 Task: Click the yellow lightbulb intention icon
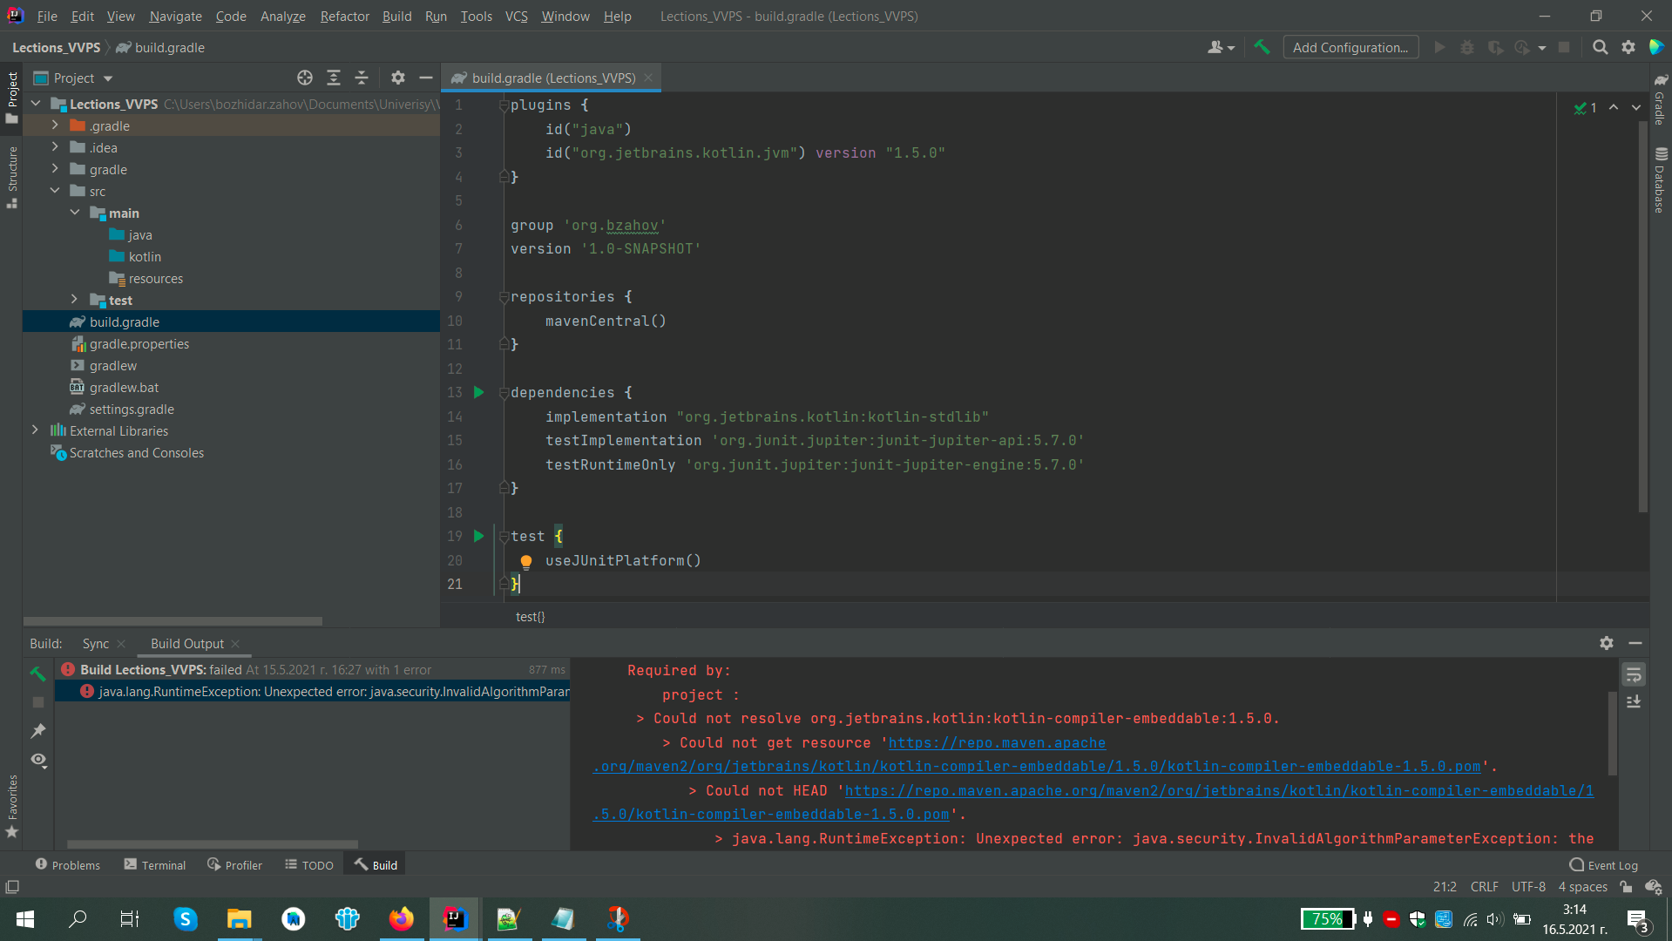coord(526,562)
